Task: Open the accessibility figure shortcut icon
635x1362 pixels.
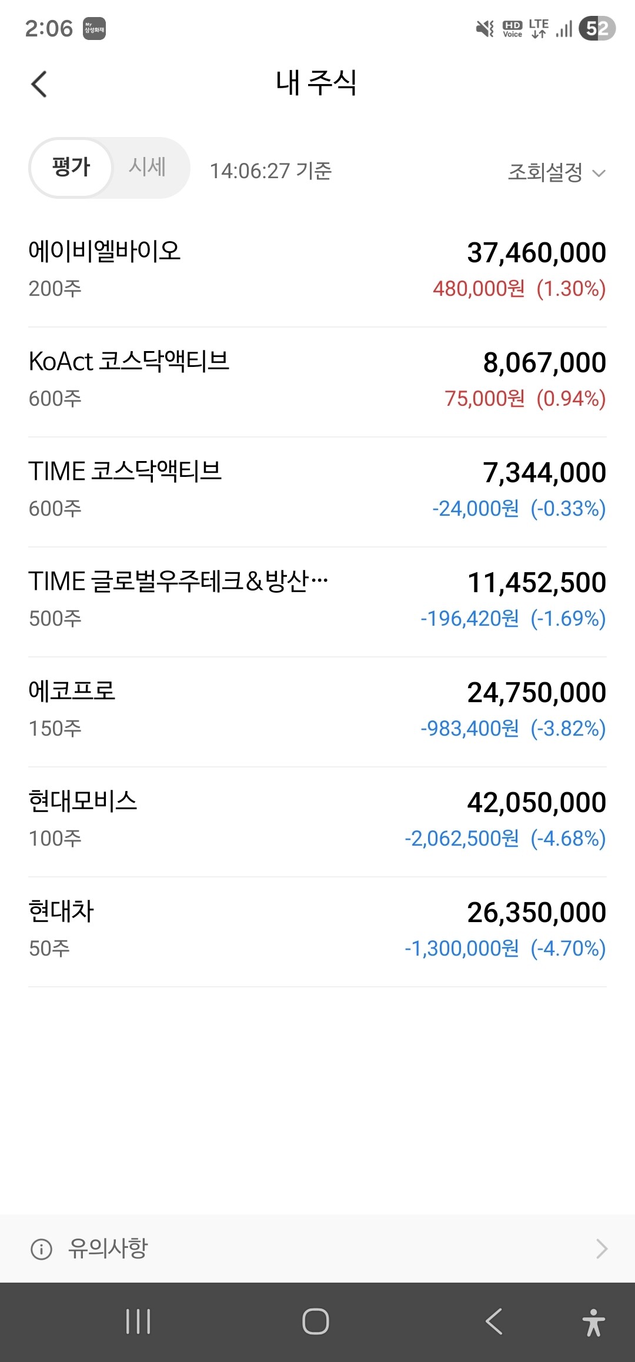Action: [x=593, y=1323]
